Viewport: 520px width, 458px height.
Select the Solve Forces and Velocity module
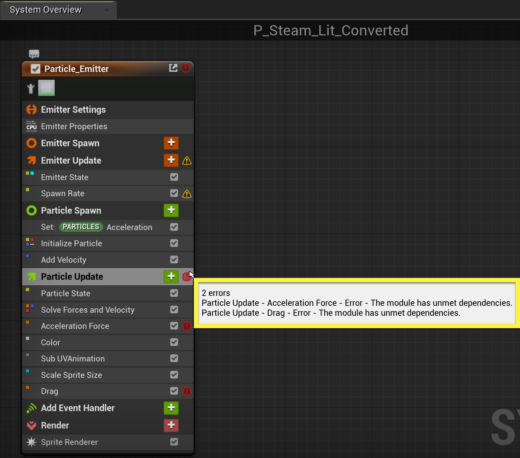pos(88,310)
